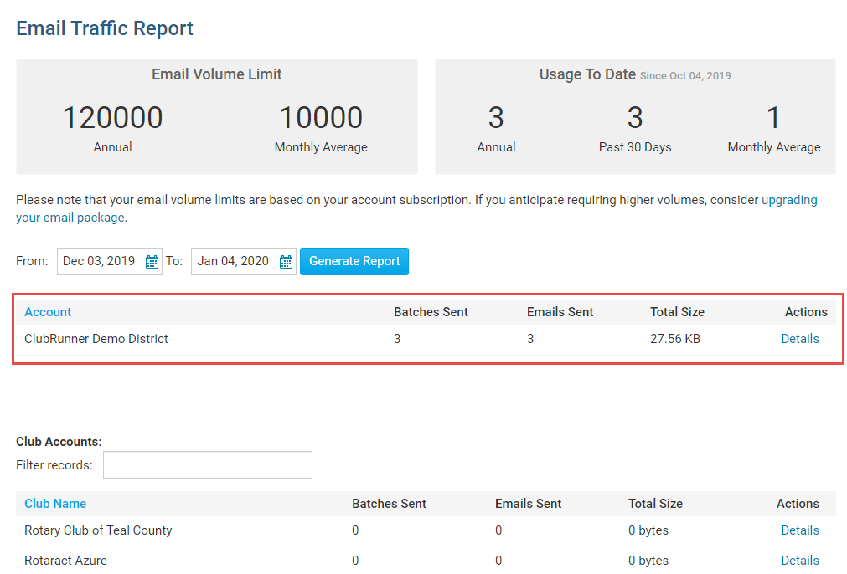The height and width of the screenshot is (574, 847).
Task: Click the To date field showing Jan 04, 2020
Action: (x=233, y=261)
